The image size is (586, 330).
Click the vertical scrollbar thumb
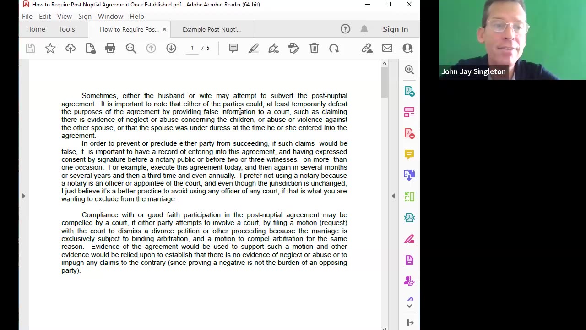(384, 82)
